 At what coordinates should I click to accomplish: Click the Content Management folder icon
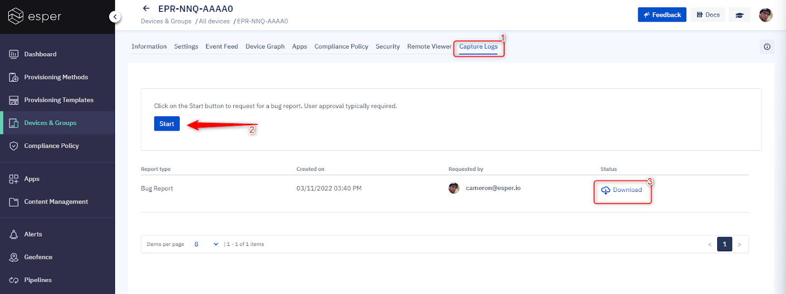14,202
